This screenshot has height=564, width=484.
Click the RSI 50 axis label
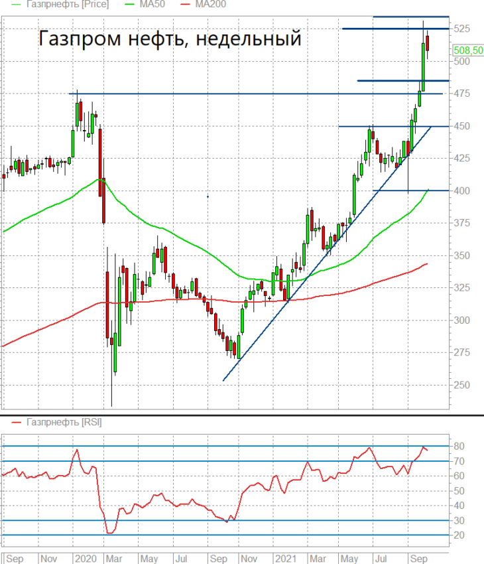pyautogui.click(x=459, y=490)
